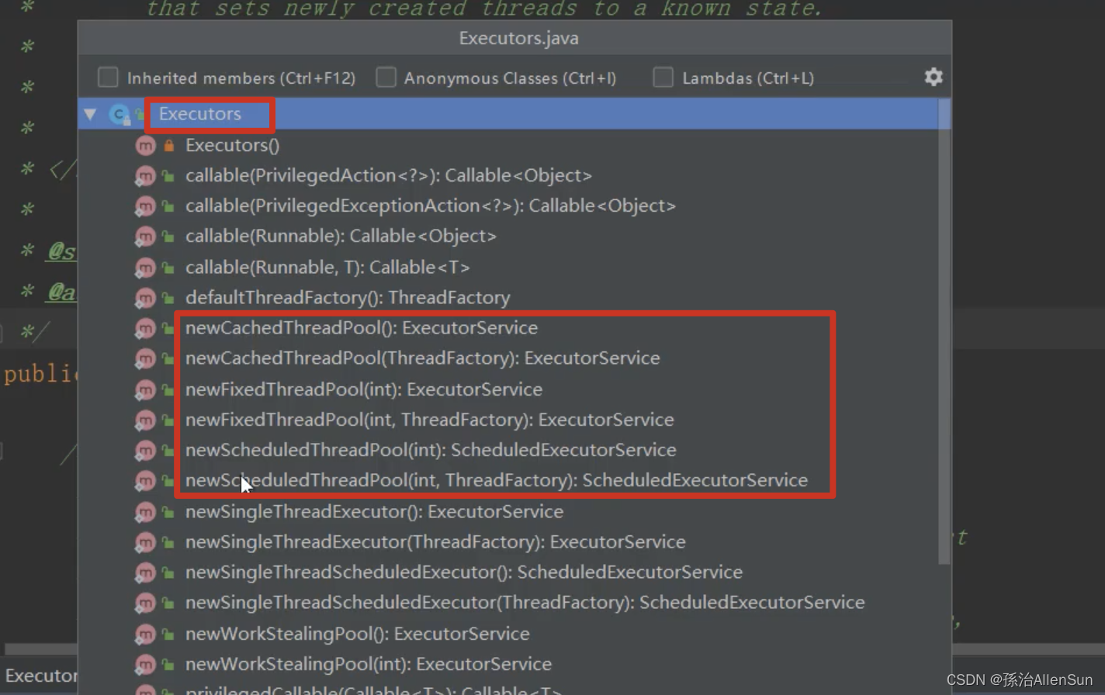Go to callable(PrivilegedExceptionAction<?>) method
1105x695 pixels.
coord(430,206)
